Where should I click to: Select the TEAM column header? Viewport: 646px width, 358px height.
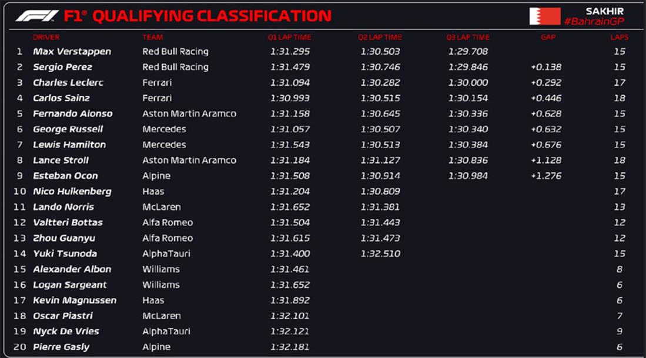point(152,38)
